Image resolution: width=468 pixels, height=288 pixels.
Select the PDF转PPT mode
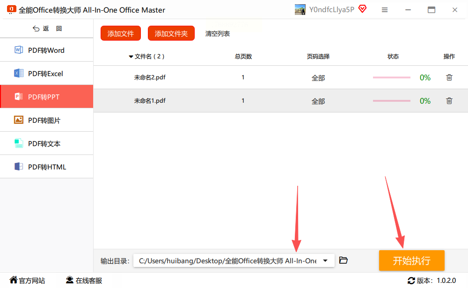(x=46, y=97)
